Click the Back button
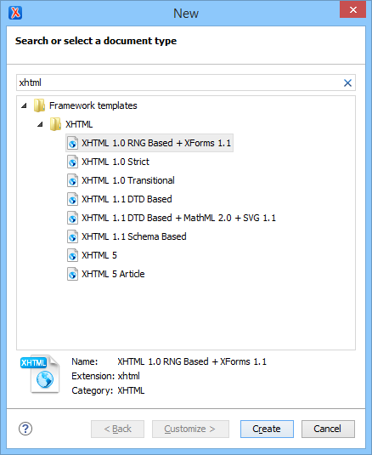 pyautogui.click(x=117, y=429)
